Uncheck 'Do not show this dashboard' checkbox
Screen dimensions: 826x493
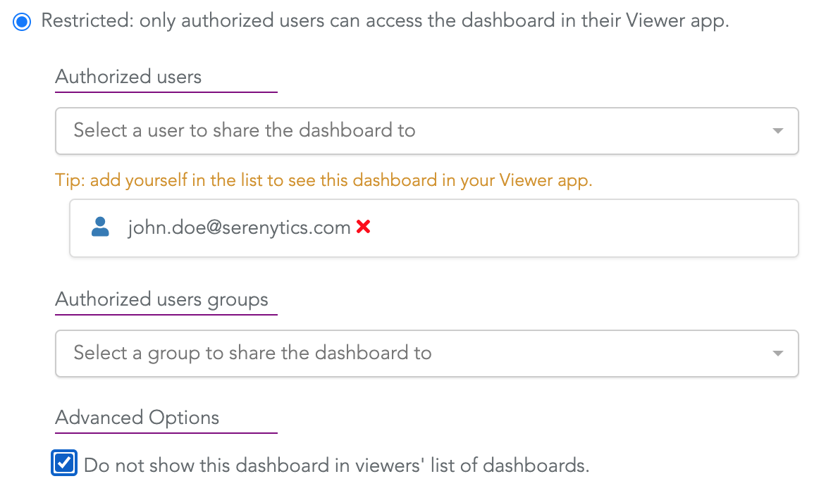pyautogui.click(x=64, y=463)
